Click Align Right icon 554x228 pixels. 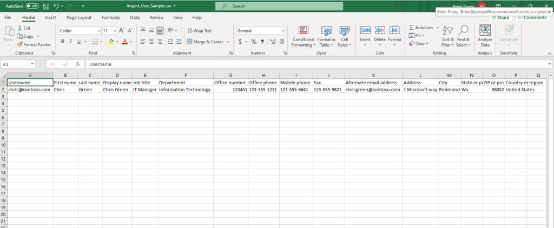[x=160, y=42]
